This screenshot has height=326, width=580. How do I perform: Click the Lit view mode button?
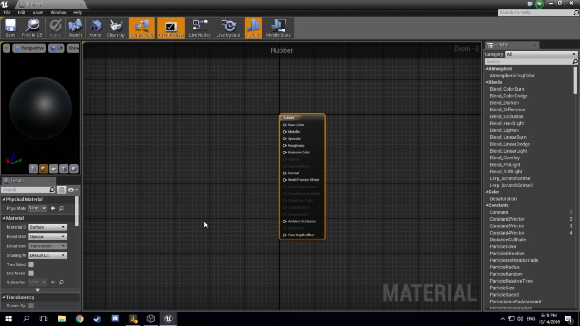pos(57,48)
